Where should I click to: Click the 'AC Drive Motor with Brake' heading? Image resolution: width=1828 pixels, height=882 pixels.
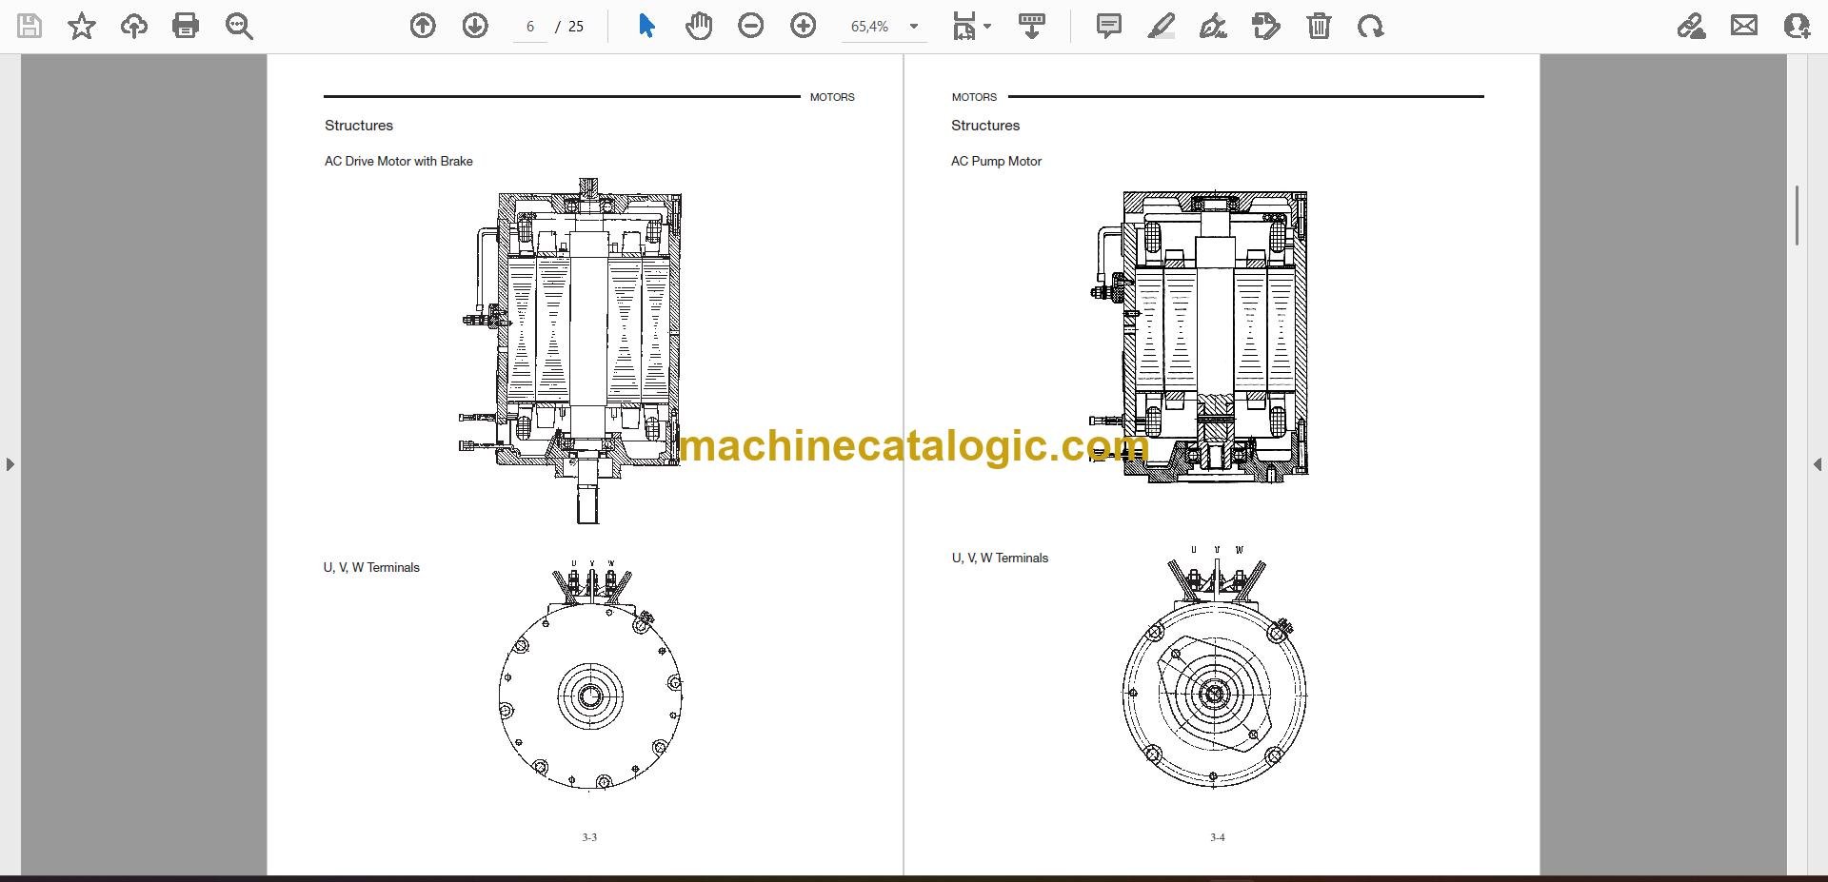point(398,162)
